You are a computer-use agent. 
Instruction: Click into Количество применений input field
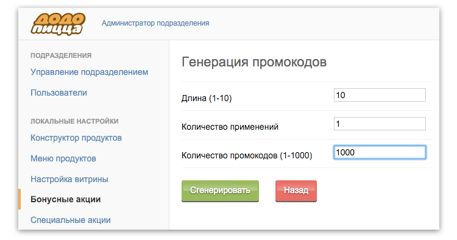tap(380, 124)
